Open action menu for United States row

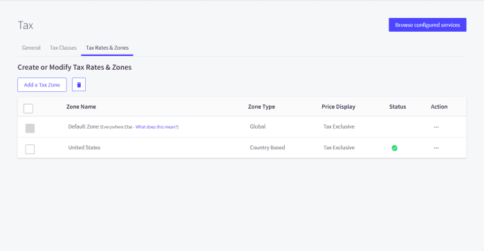(x=436, y=148)
